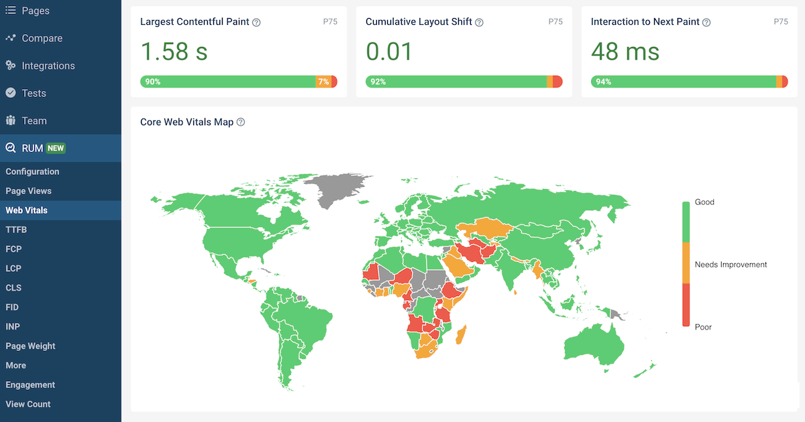805x422 pixels.
Task: Click the green Good legend color bar
Action: (x=686, y=221)
